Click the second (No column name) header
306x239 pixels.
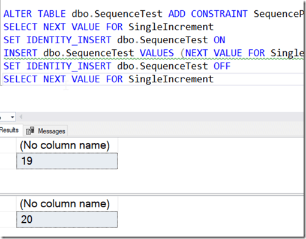pyautogui.click(x=67, y=204)
